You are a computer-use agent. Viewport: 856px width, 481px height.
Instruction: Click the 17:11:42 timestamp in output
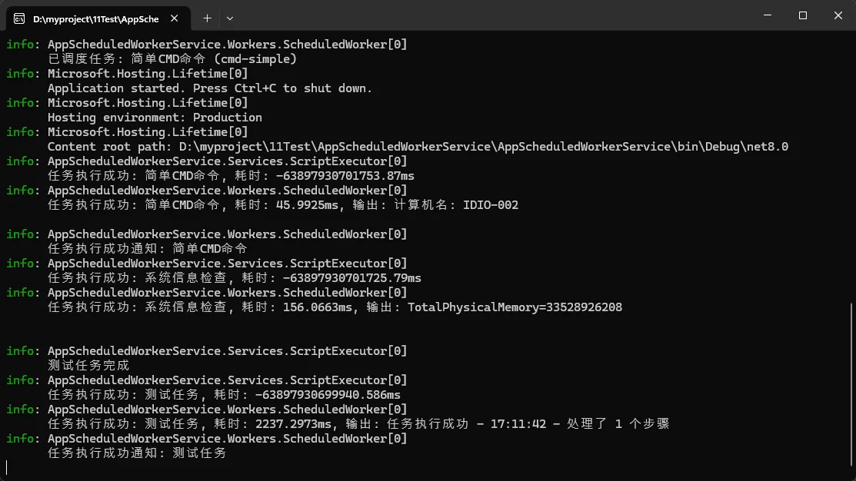click(x=518, y=424)
